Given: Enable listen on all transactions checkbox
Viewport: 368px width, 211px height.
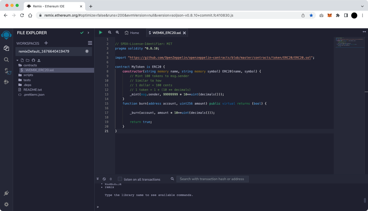Looking at the screenshot, I should coord(120,179).
